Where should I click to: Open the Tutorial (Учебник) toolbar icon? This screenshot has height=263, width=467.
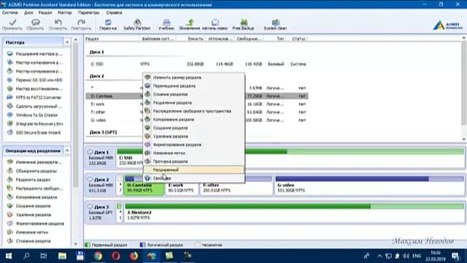[166, 24]
